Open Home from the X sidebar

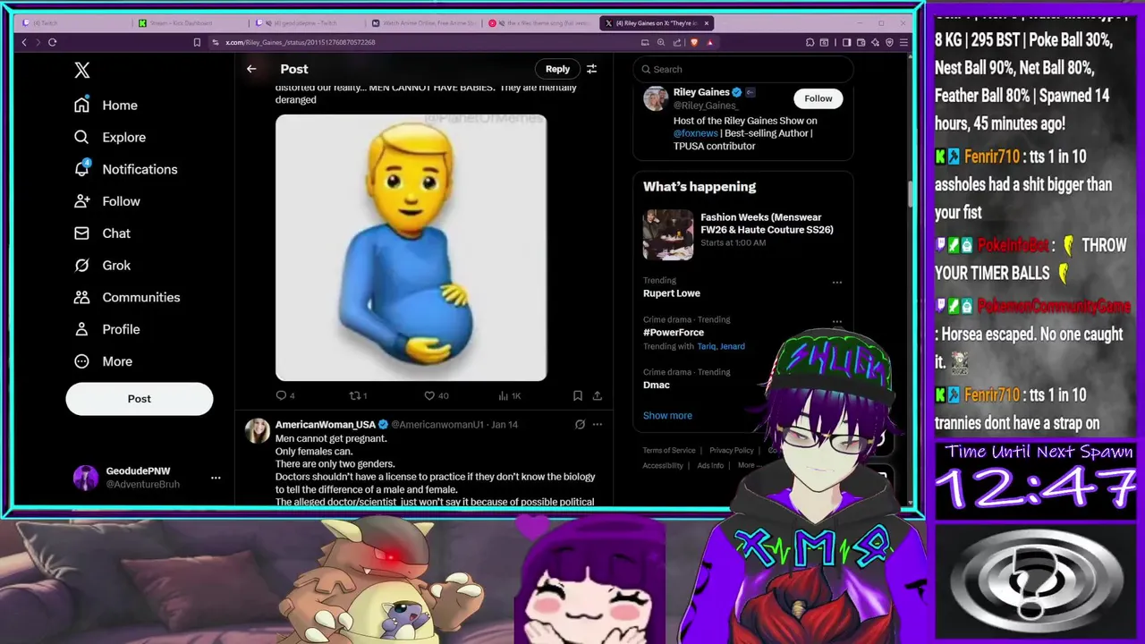point(106,106)
